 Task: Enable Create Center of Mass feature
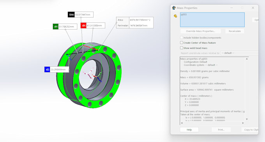point(182,43)
